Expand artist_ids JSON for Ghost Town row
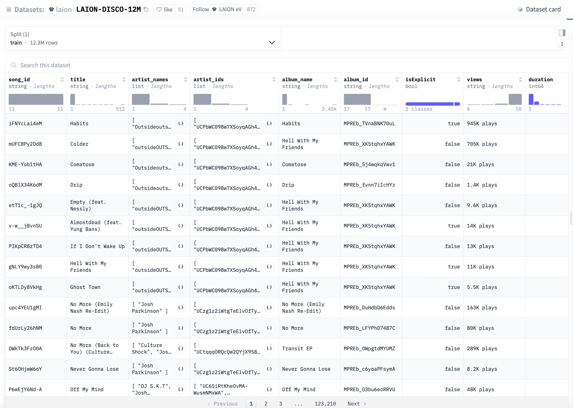The width and height of the screenshot is (573, 408). 269,287
